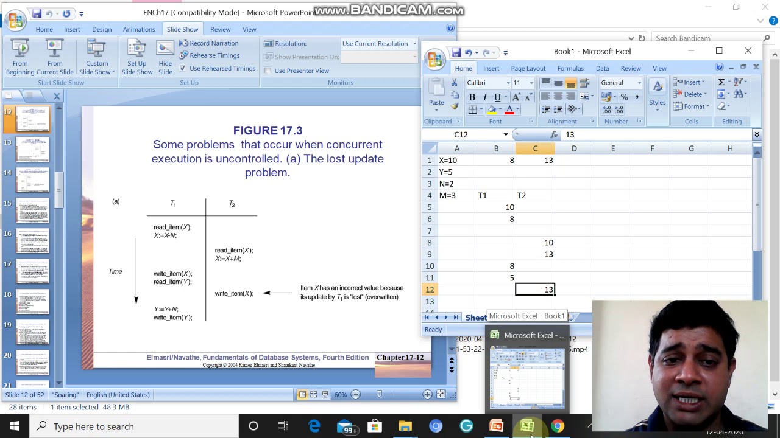Click Format Painter in Excel clipboard group

455,106
